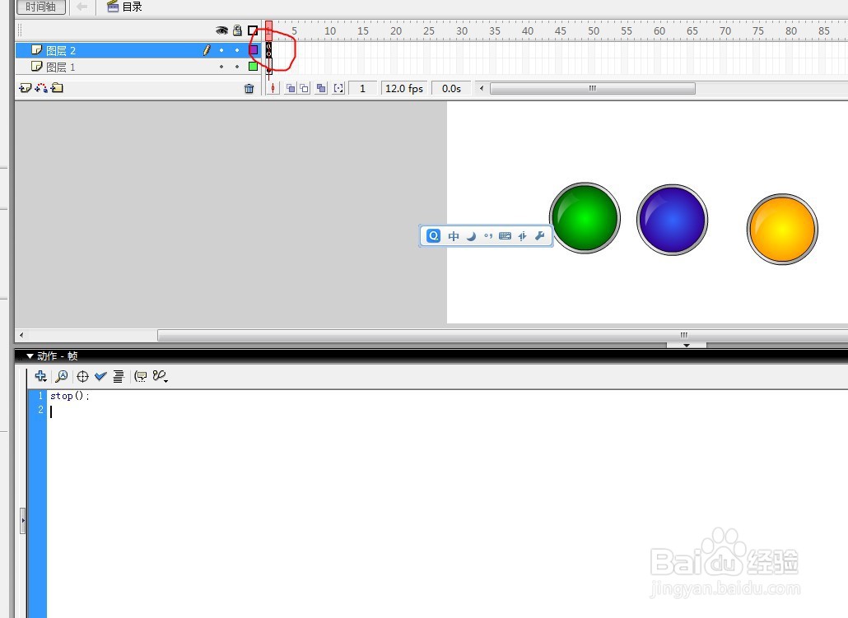
Task: Check syntax with the checkmark icon
Action: [100, 376]
